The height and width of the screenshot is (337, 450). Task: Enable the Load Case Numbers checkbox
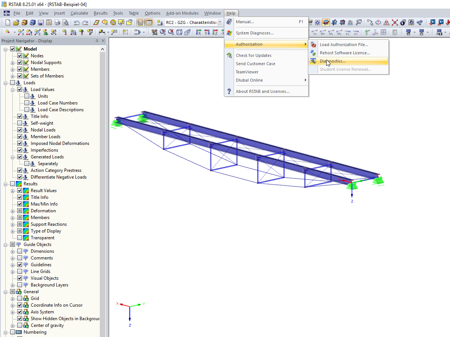pos(27,103)
